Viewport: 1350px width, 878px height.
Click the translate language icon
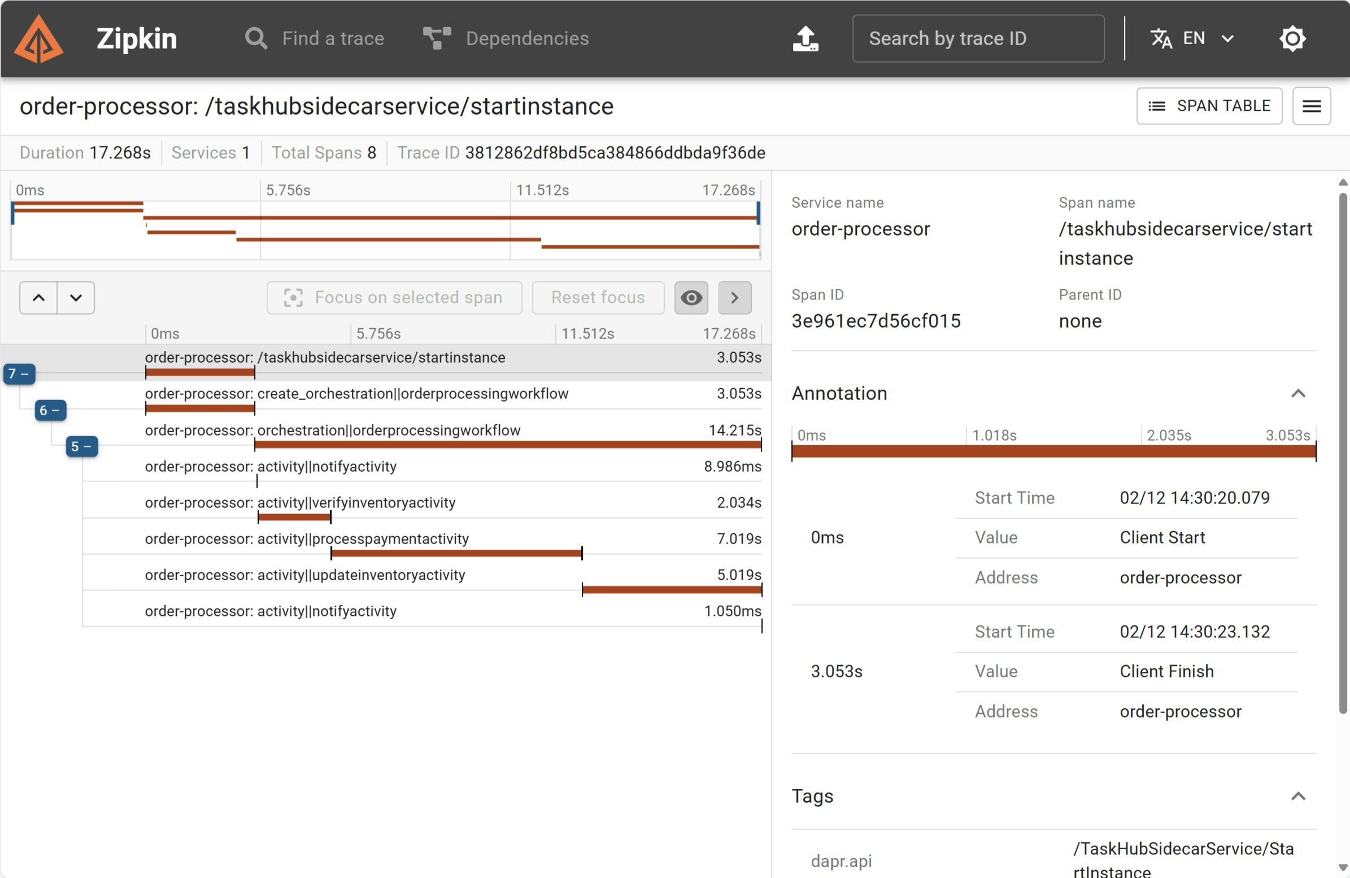pos(1161,38)
